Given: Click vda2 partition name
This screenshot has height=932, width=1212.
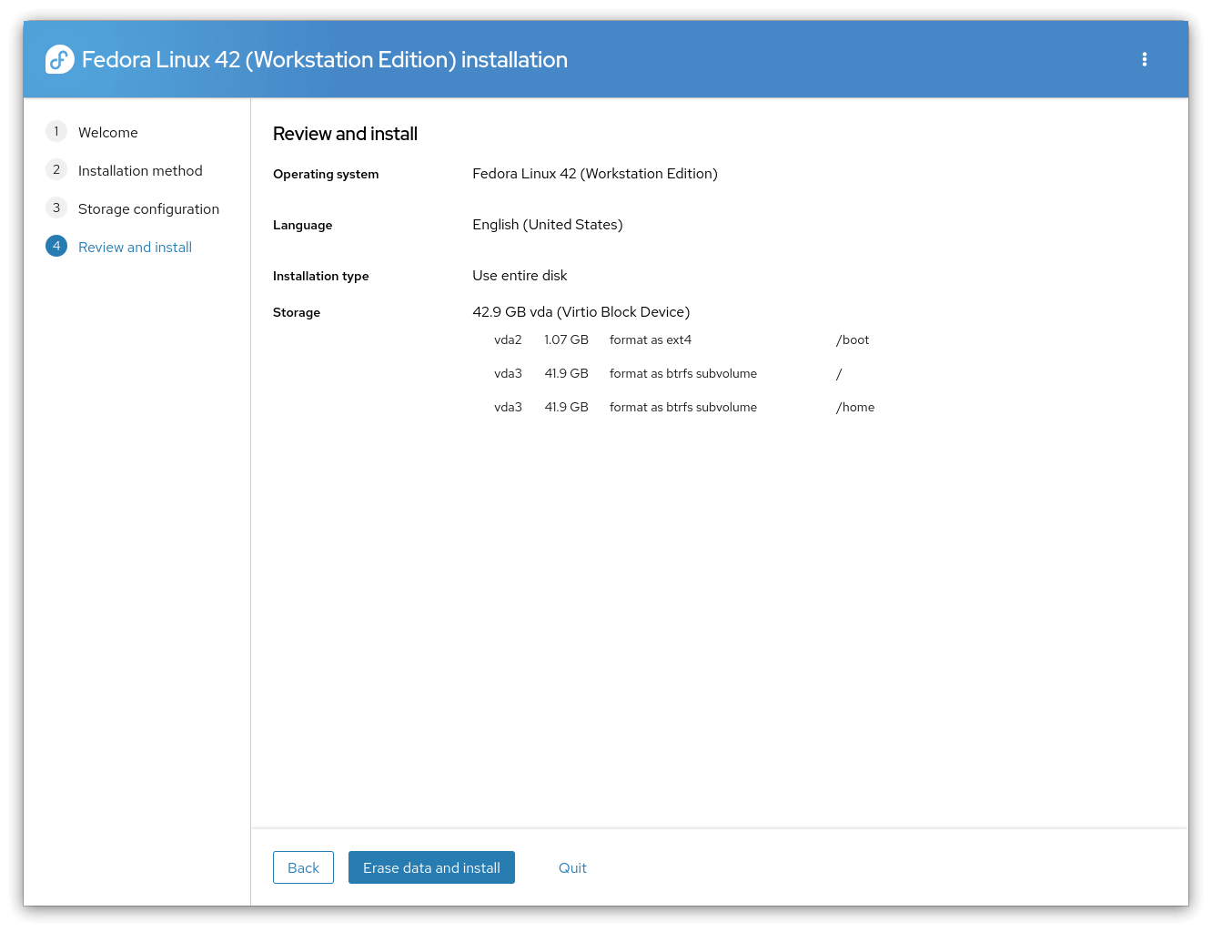Looking at the screenshot, I should [x=508, y=339].
